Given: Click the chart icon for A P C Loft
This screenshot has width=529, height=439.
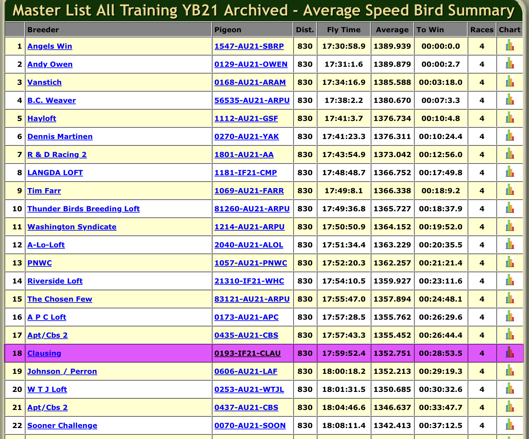Looking at the screenshot, I should 510,317.
